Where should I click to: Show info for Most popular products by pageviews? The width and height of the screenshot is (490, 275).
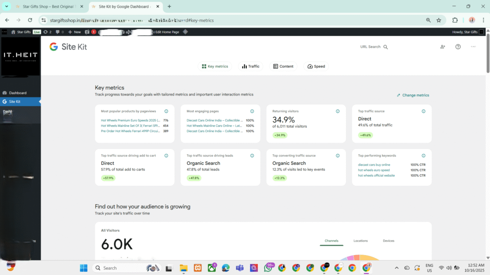tap(166, 111)
